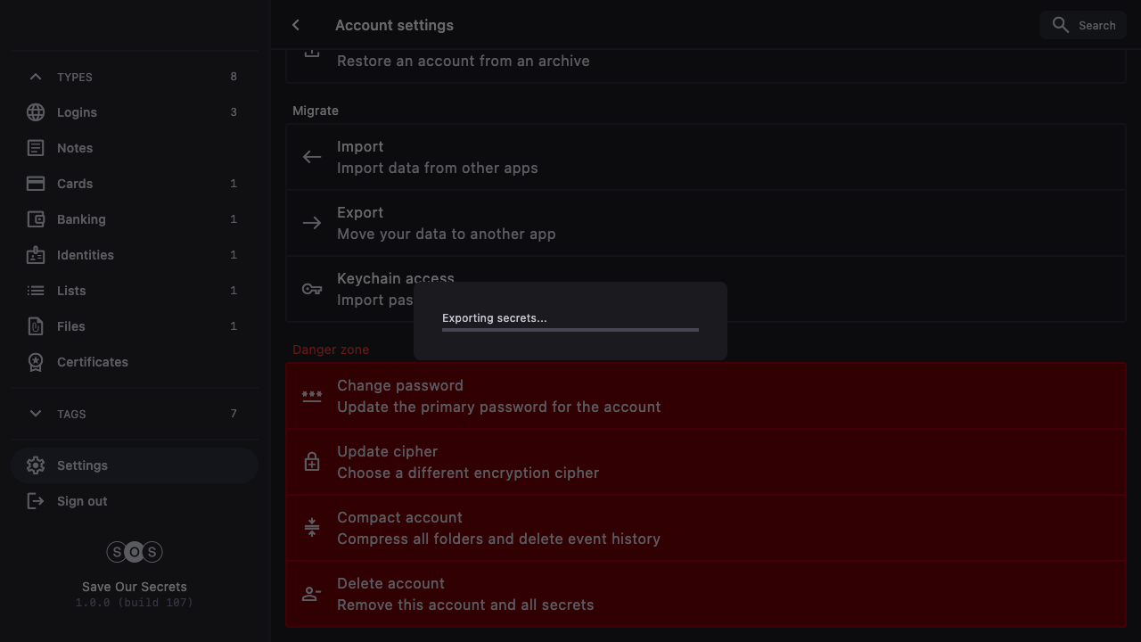Screen dimensions: 1141x642
Task: Click the globe icon next to Logins
Action: [x=36, y=112]
